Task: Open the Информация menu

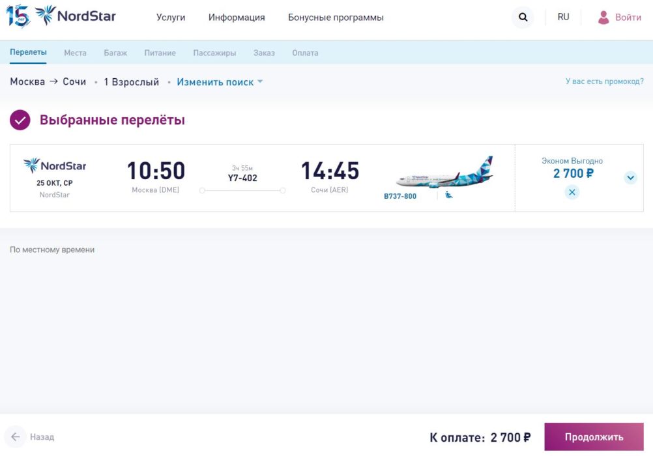Action: click(237, 18)
